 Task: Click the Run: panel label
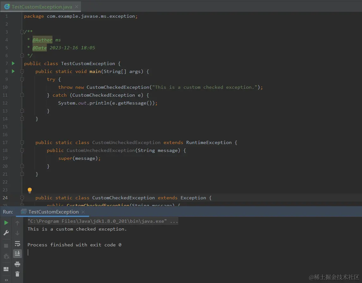[8, 212]
